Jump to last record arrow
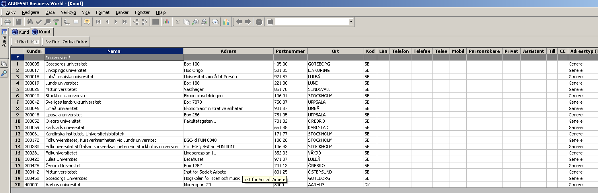This screenshot has height=193, width=598. 125,21
